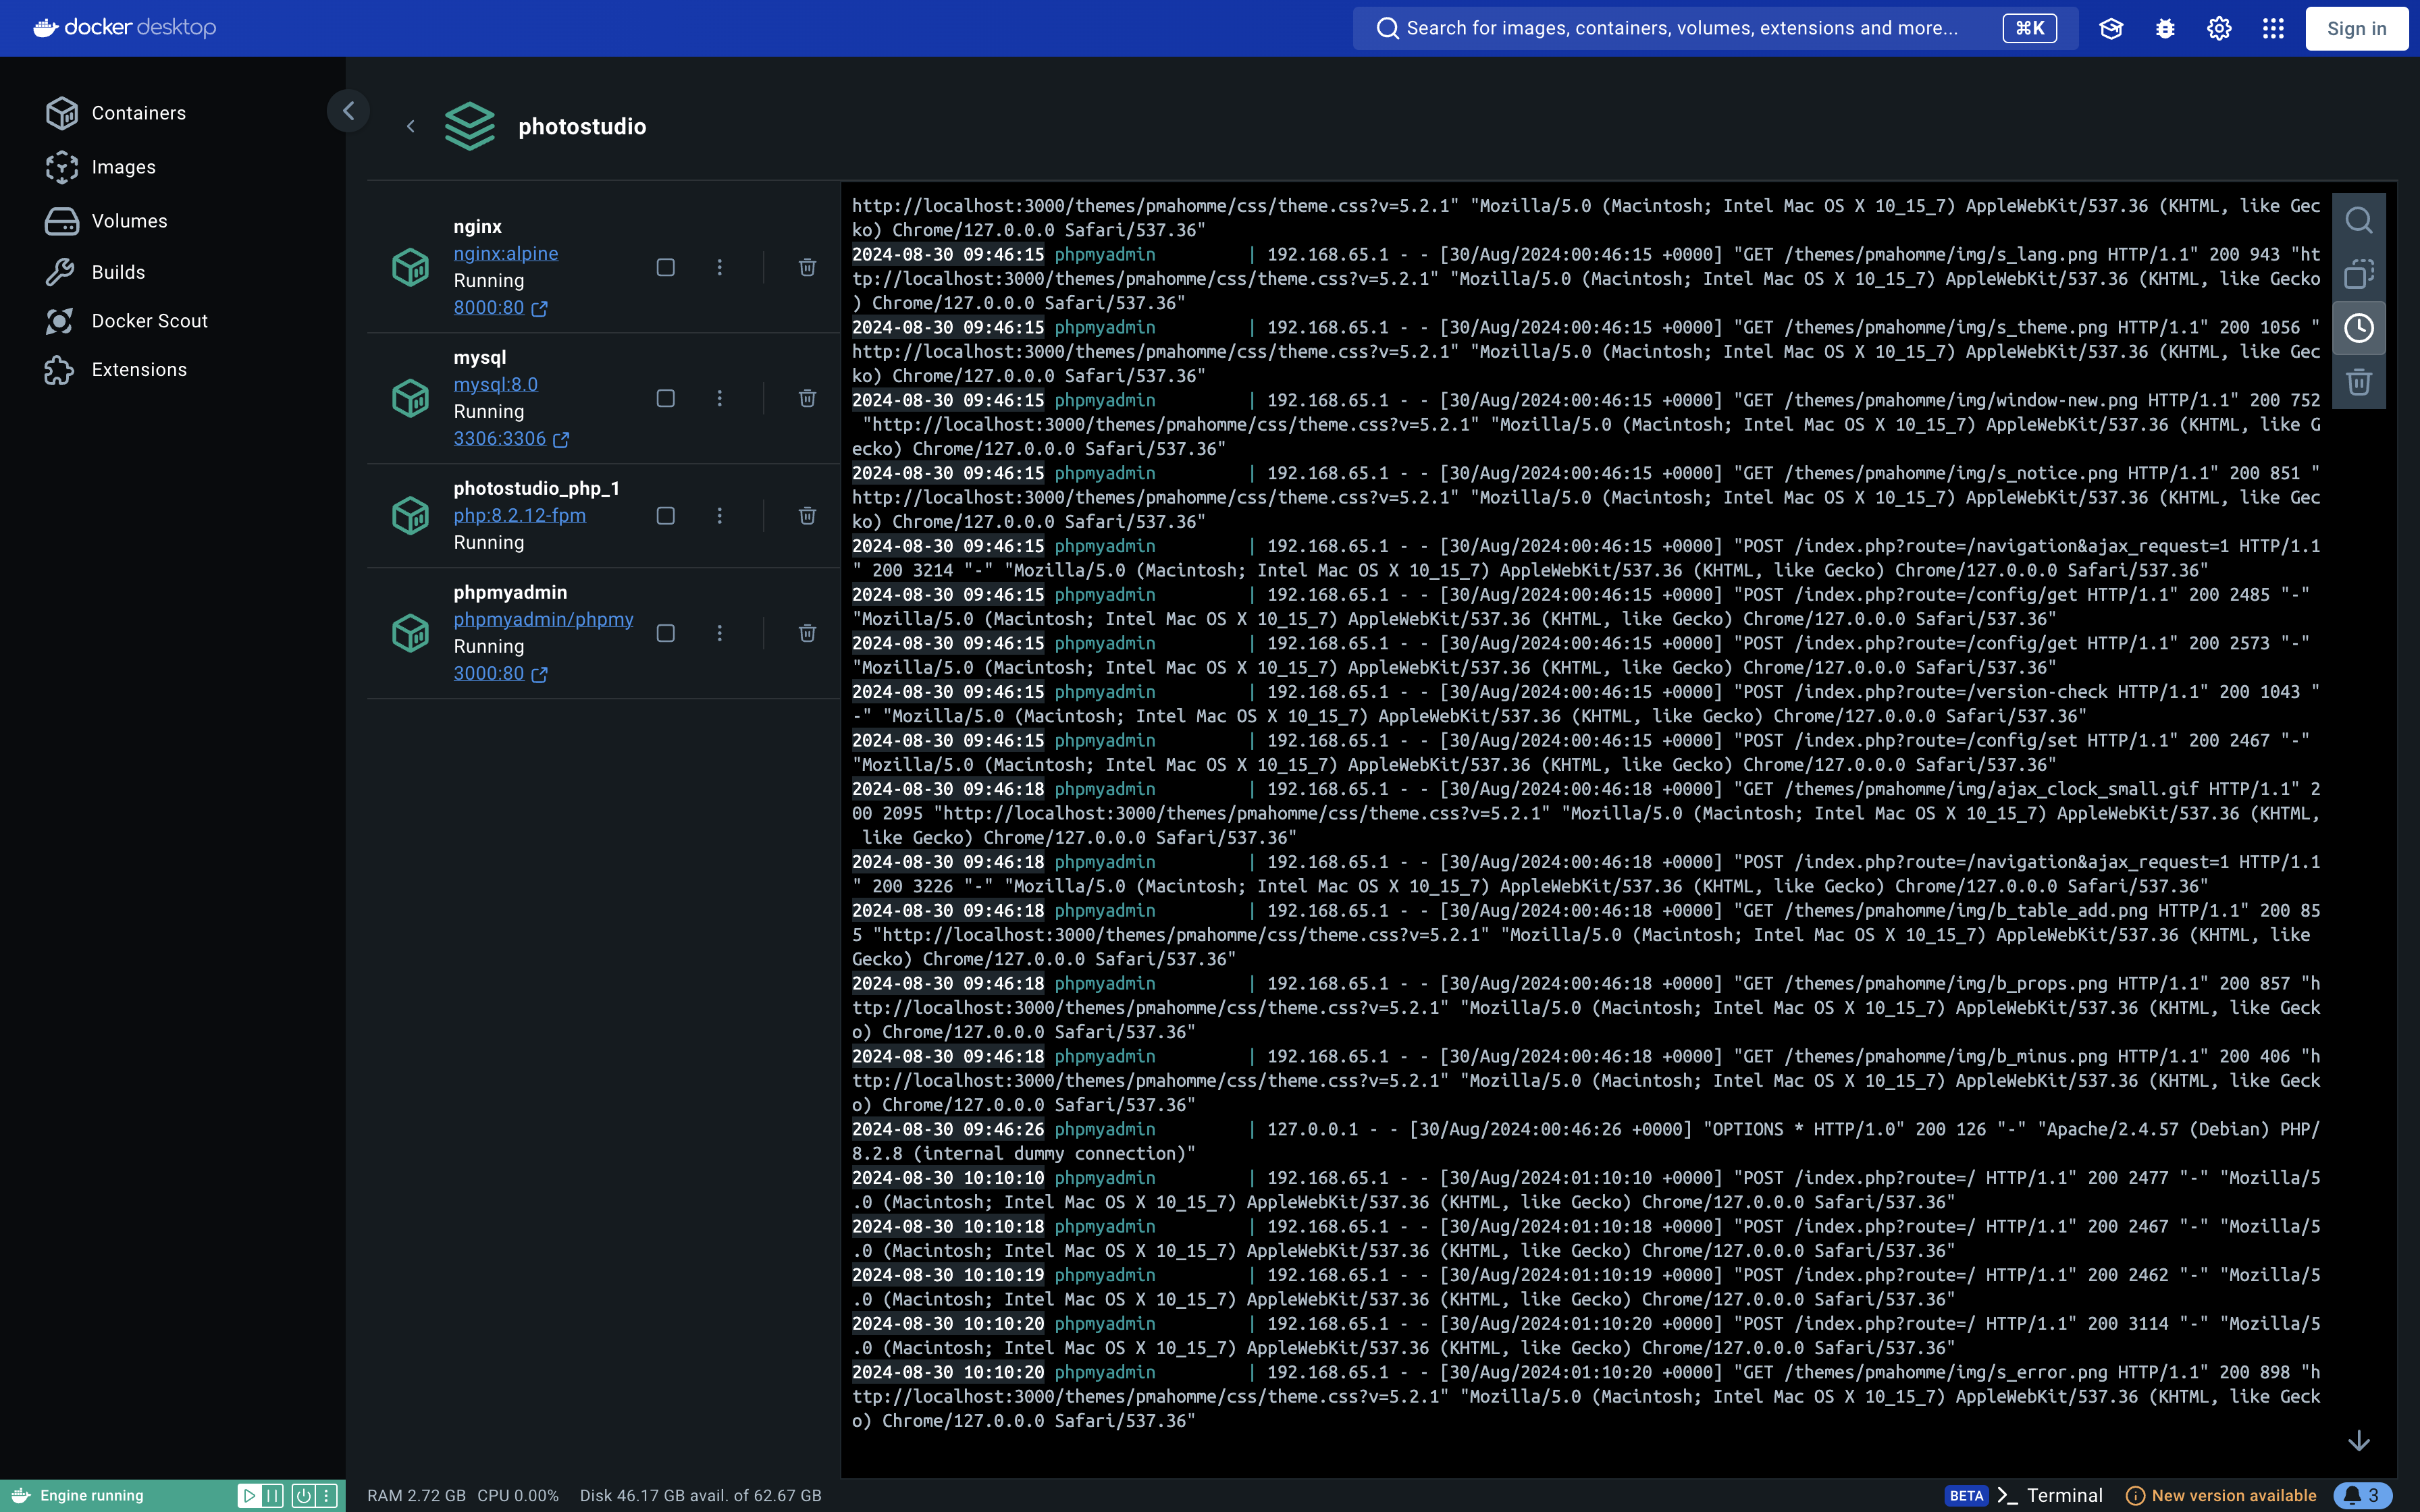Stop the nginx container
Screen dimensions: 2420x1512
pyautogui.click(x=665, y=267)
